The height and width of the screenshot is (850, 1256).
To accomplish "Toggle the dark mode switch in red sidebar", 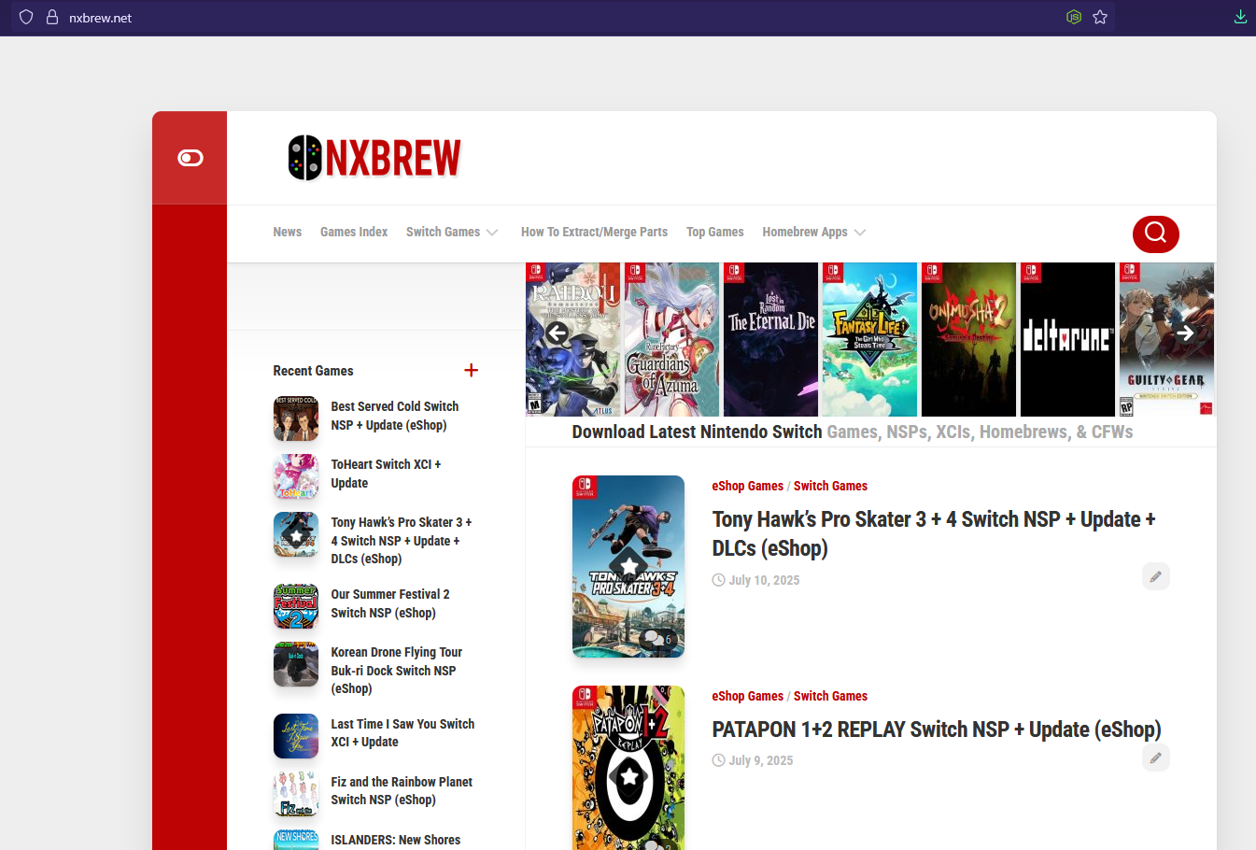I will [191, 158].
